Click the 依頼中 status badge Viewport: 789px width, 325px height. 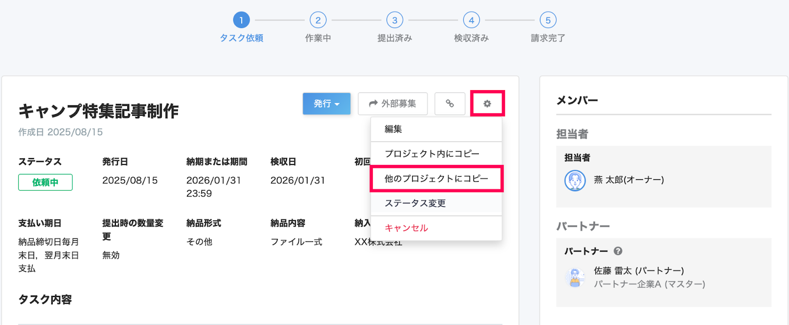45,182
